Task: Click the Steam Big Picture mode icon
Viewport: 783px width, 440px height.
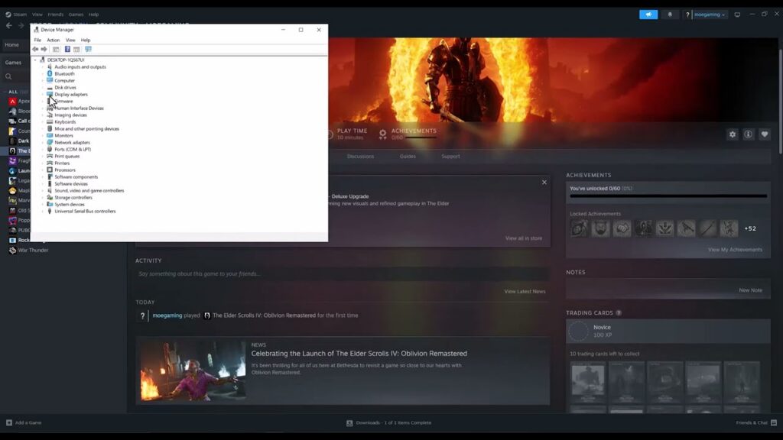Action: [737, 15]
